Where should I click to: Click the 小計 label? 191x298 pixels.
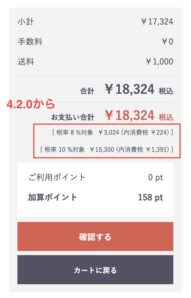26,22
